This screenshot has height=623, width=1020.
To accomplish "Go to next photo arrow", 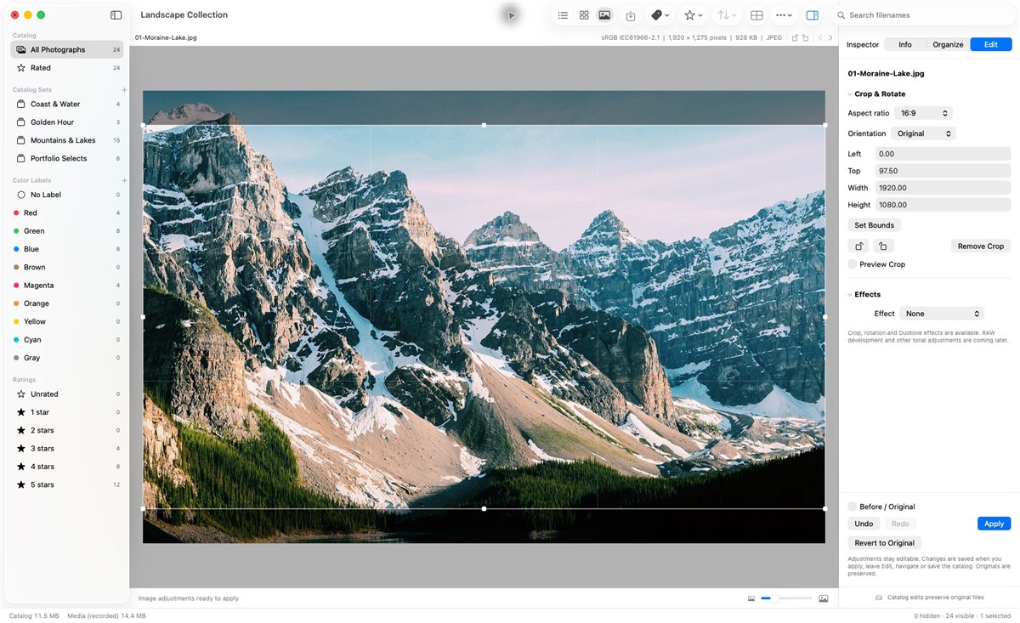I will (x=831, y=37).
